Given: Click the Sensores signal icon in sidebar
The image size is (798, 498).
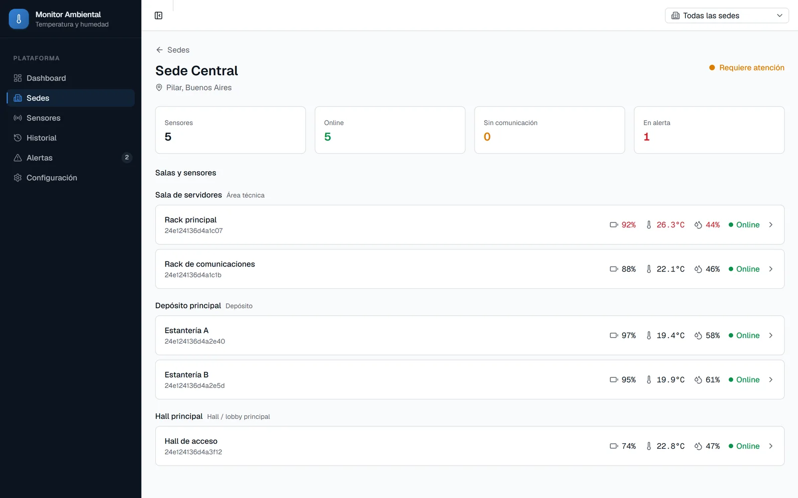Looking at the screenshot, I should tap(17, 118).
